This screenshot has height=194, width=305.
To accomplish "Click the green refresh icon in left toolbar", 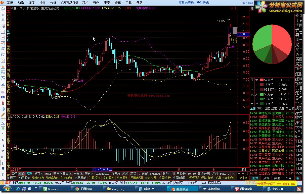I will point(3,128).
